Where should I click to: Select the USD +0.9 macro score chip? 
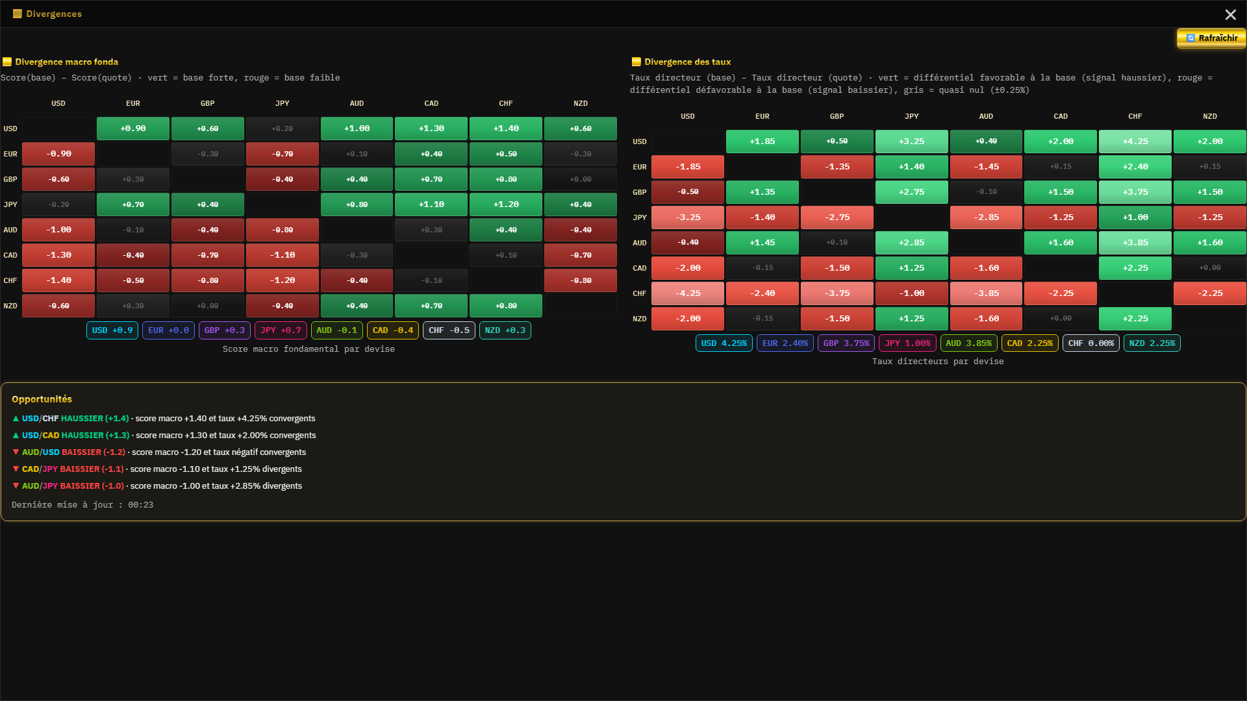coord(112,330)
